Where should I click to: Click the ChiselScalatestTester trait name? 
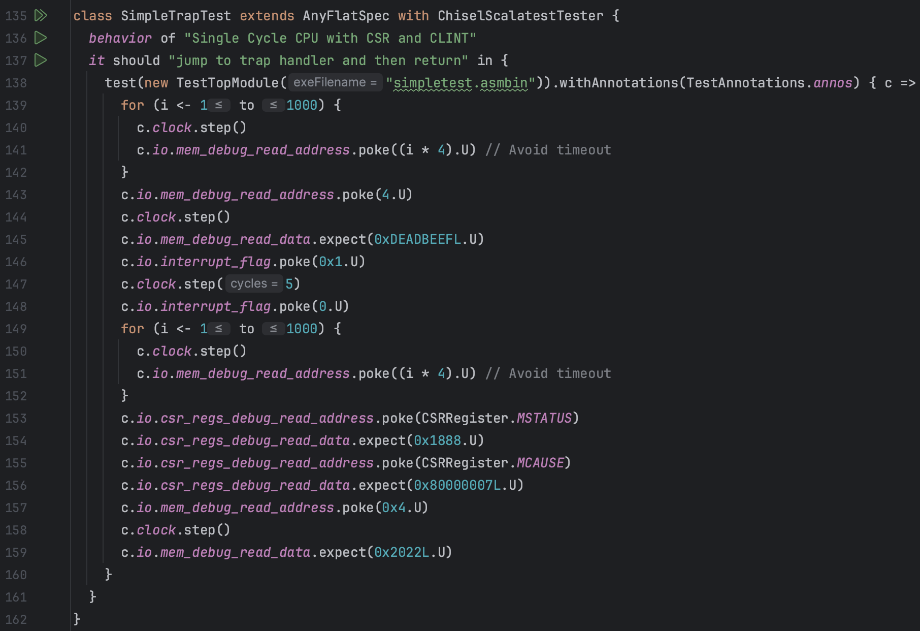point(520,16)
